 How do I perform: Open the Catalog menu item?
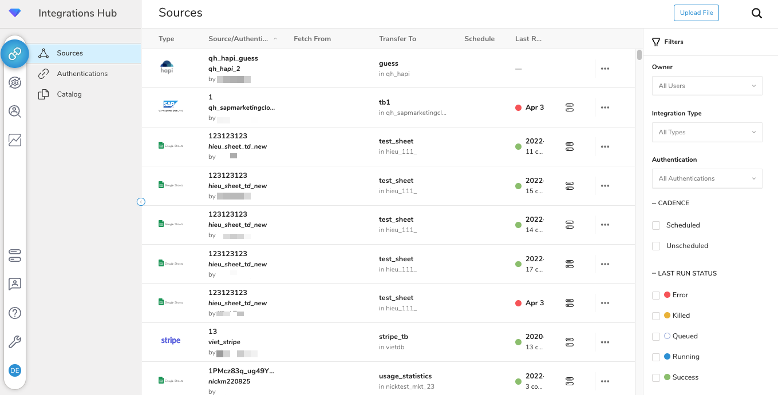pos(69,94)
